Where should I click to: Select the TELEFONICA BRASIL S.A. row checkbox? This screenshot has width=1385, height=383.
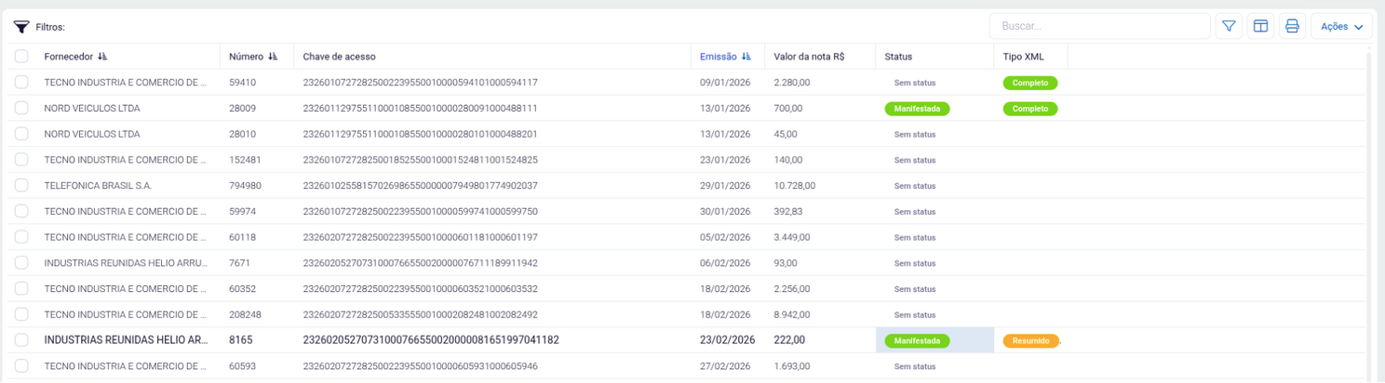point(21,186)
